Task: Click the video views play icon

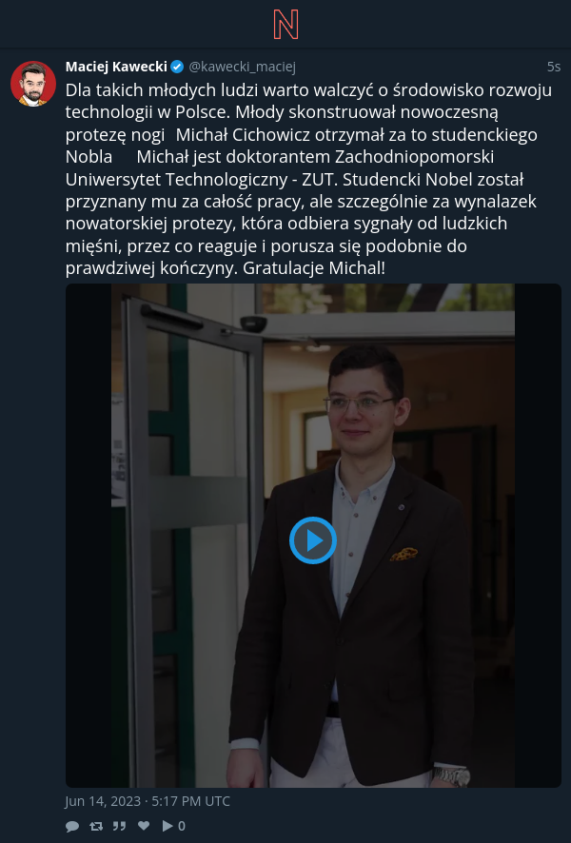Action: (167, 826)
